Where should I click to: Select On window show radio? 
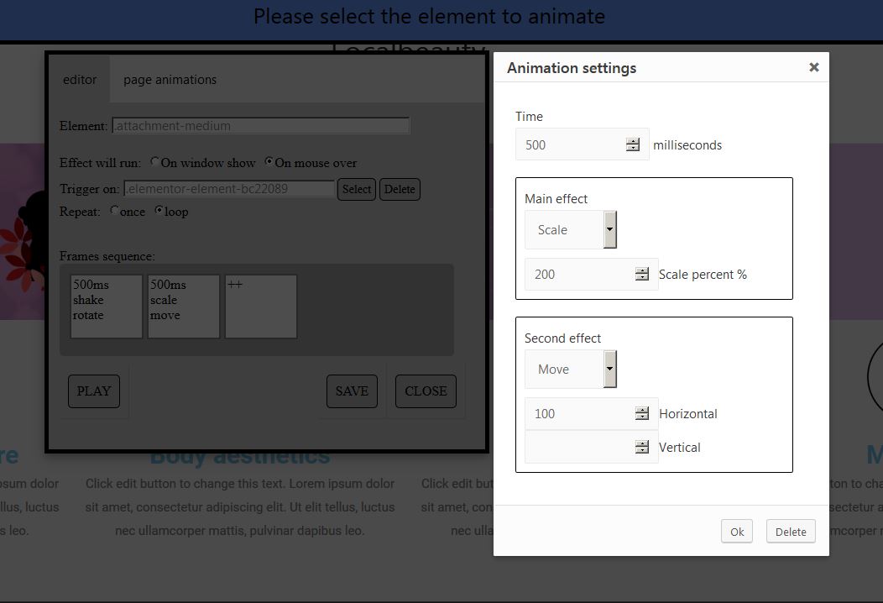click(x=155, y=162)
